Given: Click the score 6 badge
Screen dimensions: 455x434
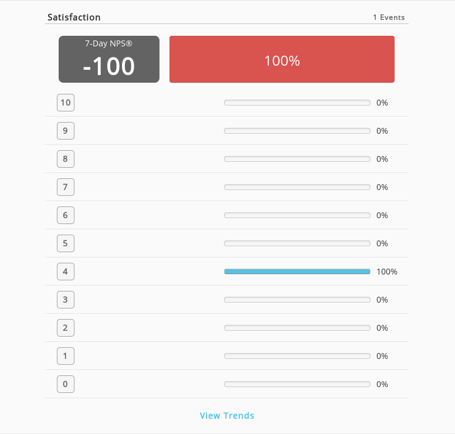Looking at the screenshot, I should click(x=66, y=215).
